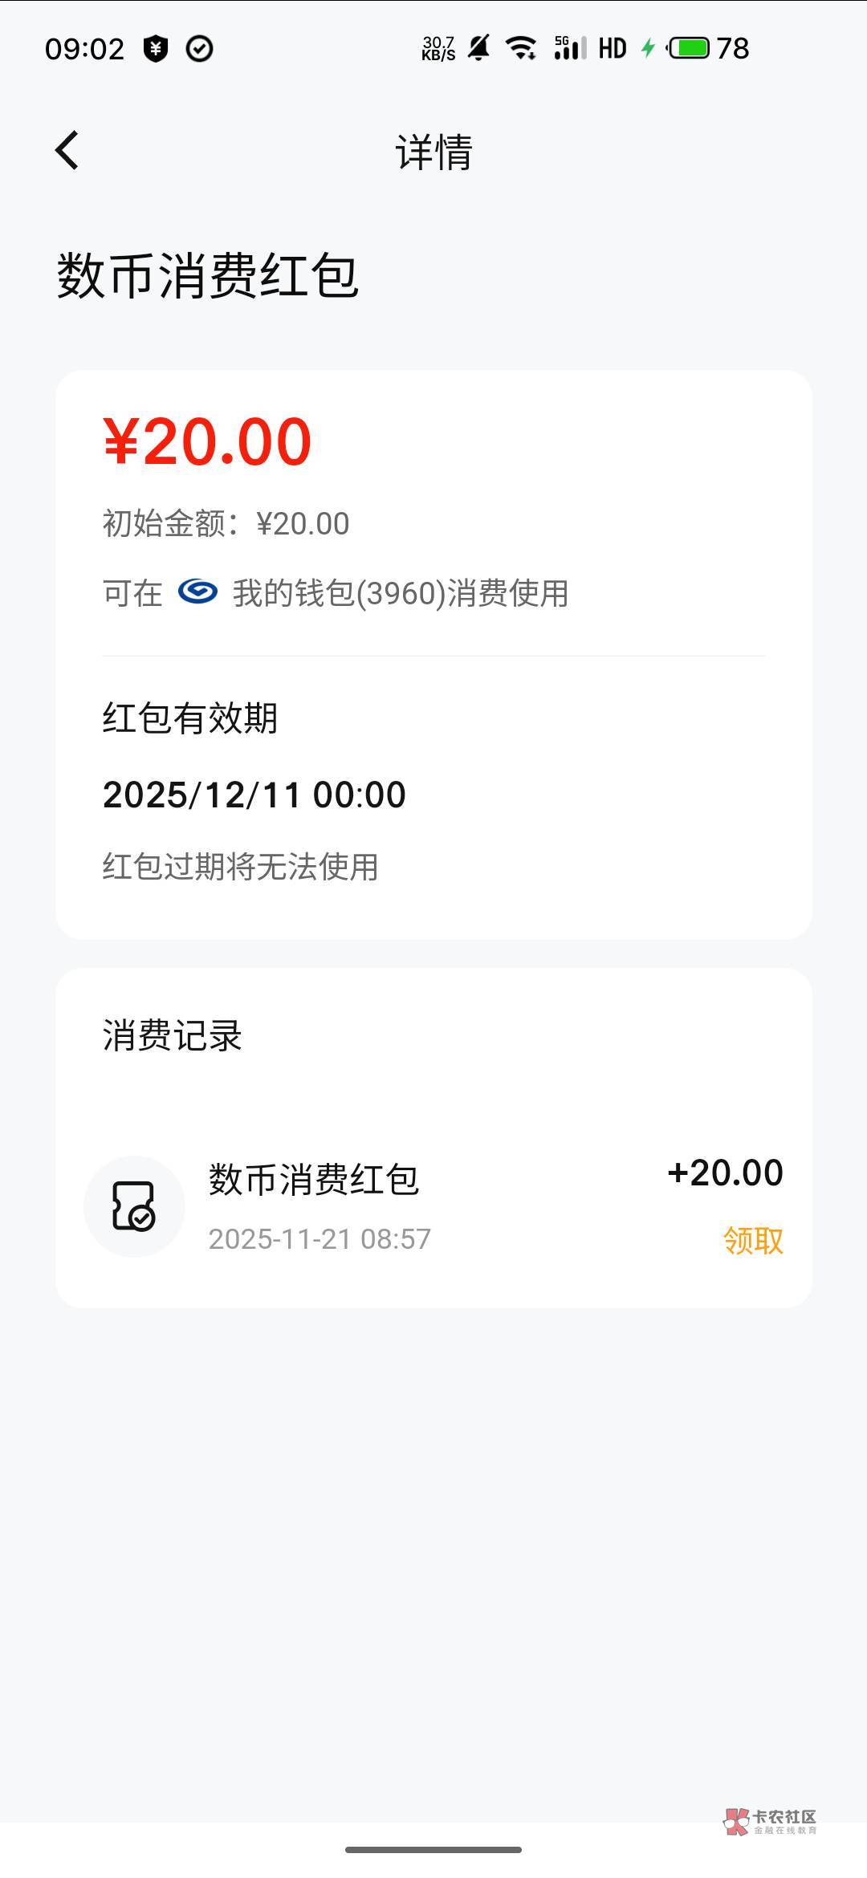Tap the 红包有效期 date 2025/12/11 00:00
Viewport: 867px width, 1878px height.
(x=254, y=795)
